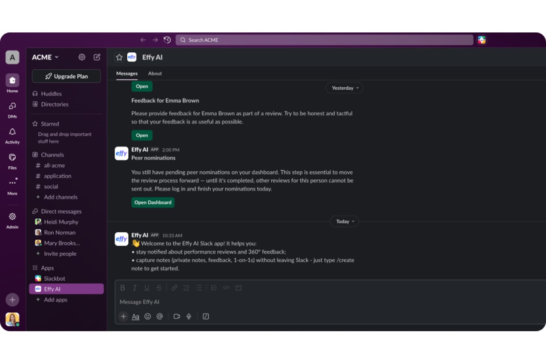Toggle italic formatting
This screenshot has width=546, height=364.
(x=135, y=288)
